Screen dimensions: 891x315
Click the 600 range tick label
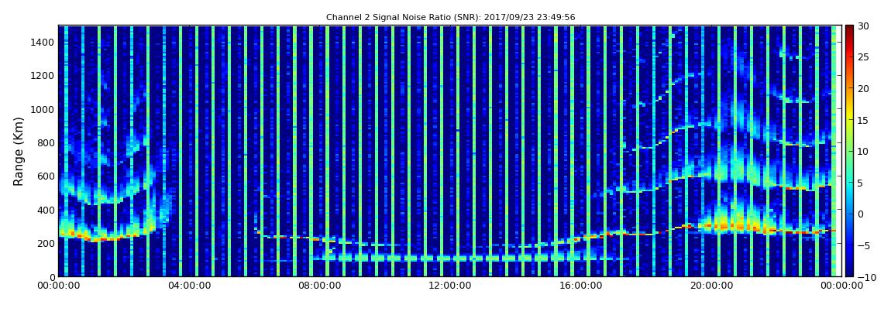(46, 176)
